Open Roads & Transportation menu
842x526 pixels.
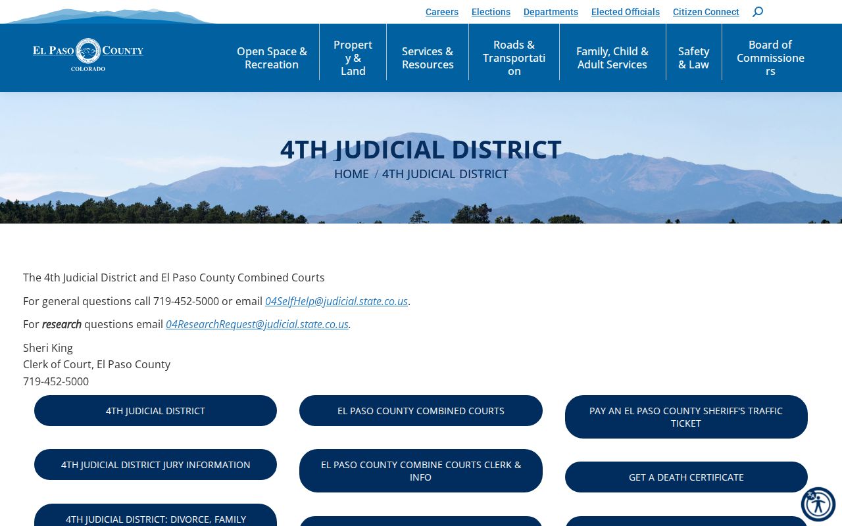[514, 58]
